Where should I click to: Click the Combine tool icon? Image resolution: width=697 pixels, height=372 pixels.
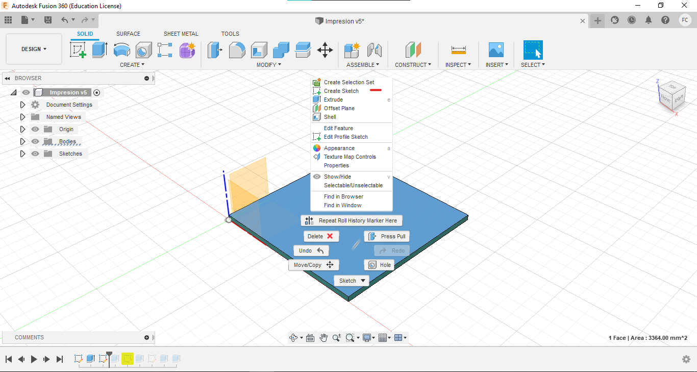point(281,50)
